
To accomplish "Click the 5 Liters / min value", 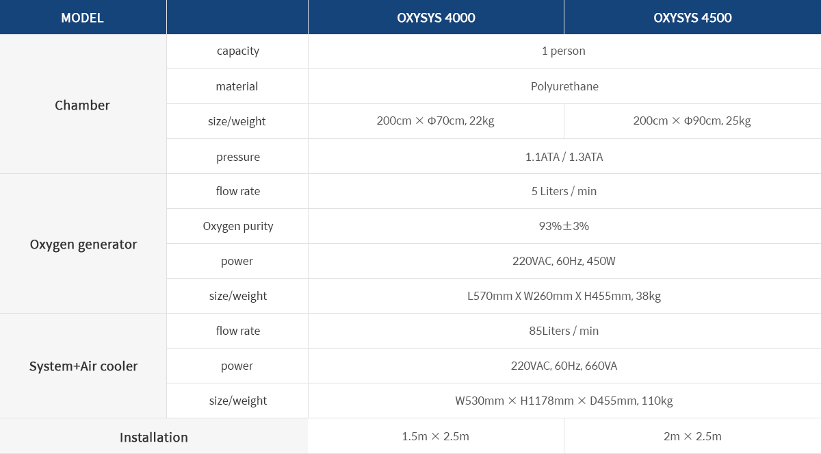I will pyautogui.click(x=564, y=191).
